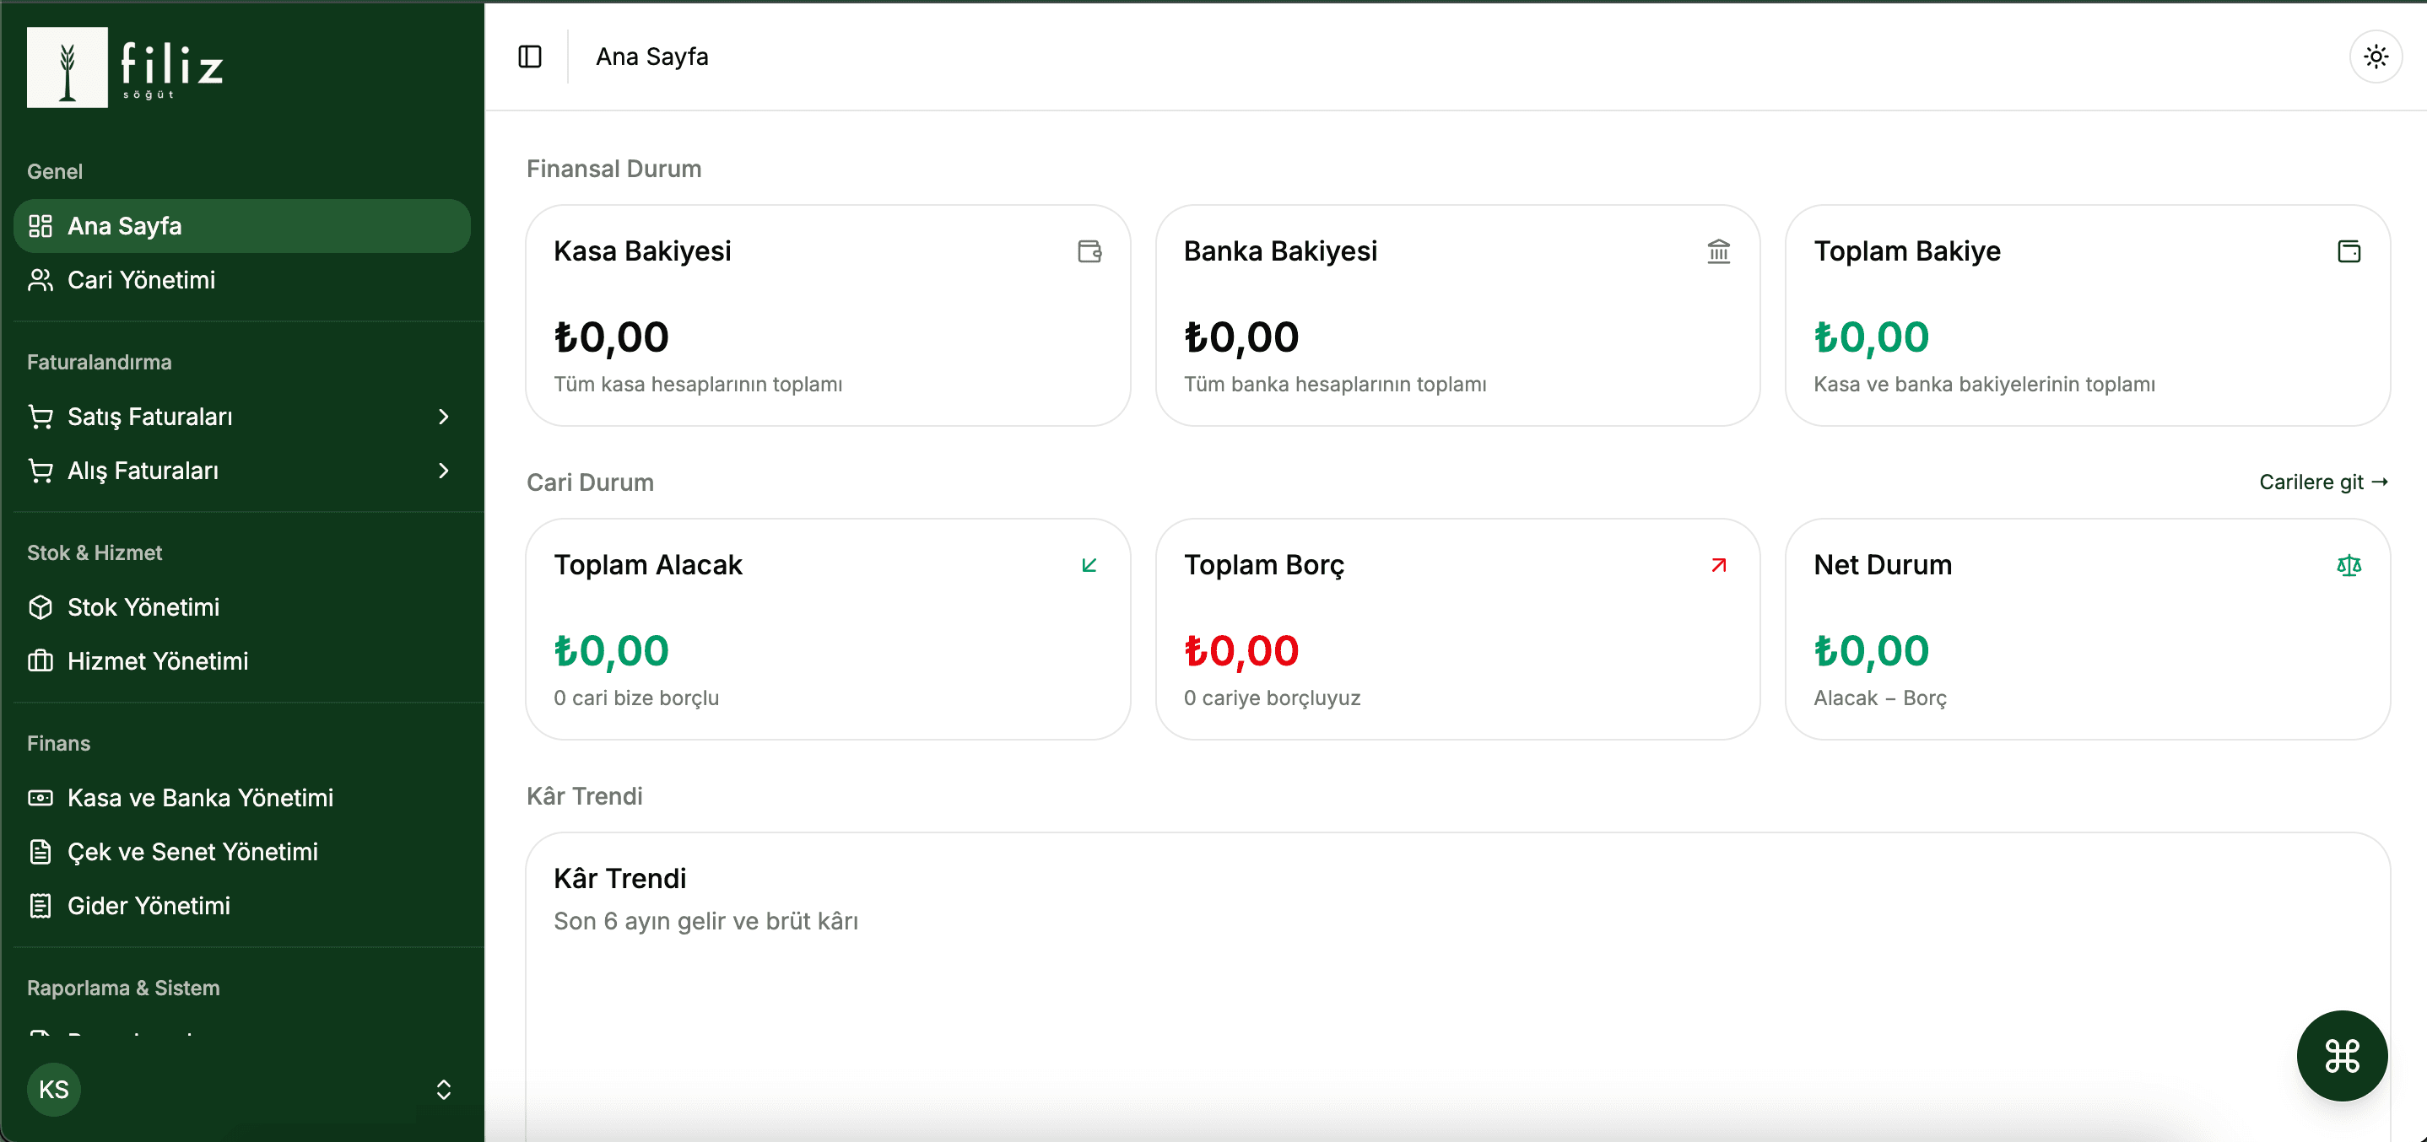Navigate to Hizmet Yönetimi
Image resolution: width=2427 pixels, height=1142 pixels.
(x=242, y=661)
